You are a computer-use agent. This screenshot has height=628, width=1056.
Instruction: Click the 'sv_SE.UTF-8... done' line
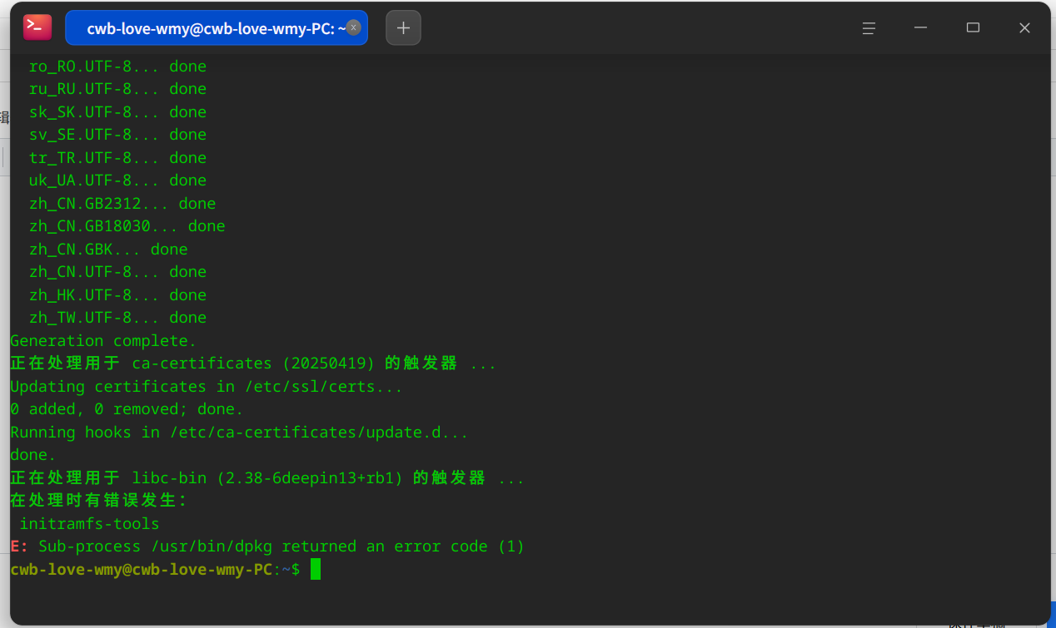pyautogui.click(x=117, y=135)
